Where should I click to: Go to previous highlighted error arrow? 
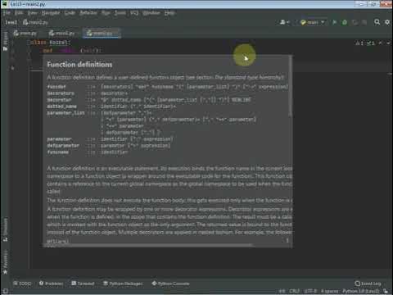point(381,43)
